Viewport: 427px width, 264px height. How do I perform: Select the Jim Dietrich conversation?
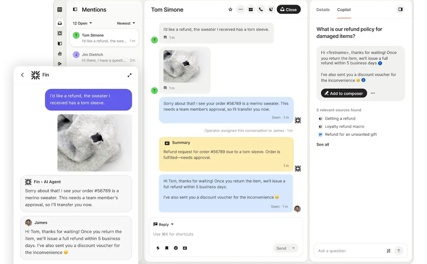pos(104,57)
